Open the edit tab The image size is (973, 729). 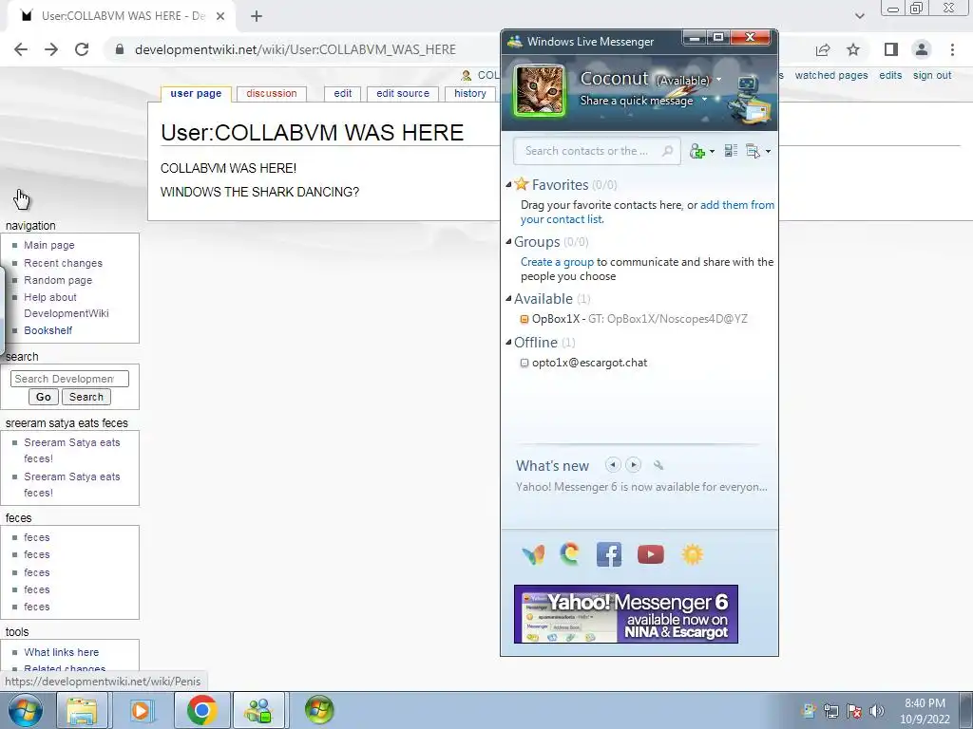click(x=342, y=94)
